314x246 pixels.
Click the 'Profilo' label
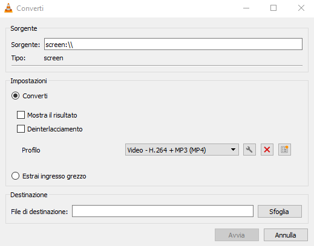click(31, 150)
